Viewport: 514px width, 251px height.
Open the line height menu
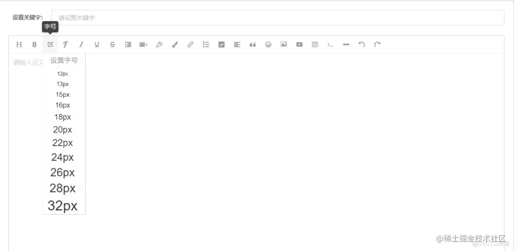pos(144,45)
